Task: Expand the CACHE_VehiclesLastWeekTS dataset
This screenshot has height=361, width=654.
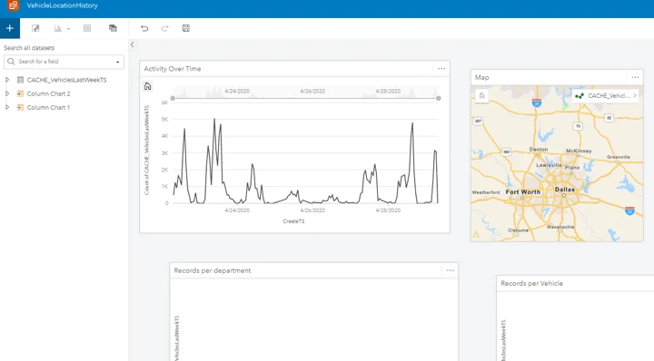Action: click(x=7, y=80)
